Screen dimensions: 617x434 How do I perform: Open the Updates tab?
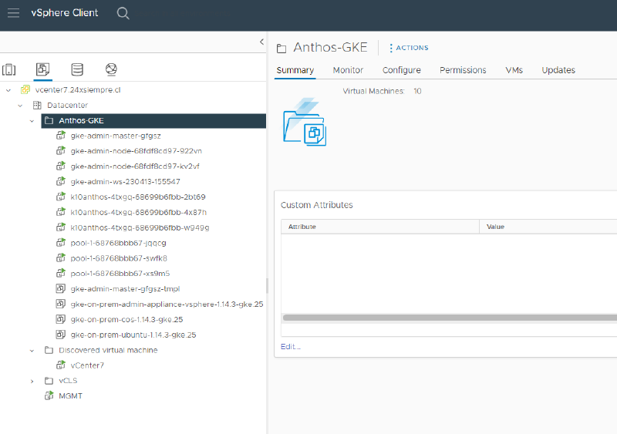558,70
